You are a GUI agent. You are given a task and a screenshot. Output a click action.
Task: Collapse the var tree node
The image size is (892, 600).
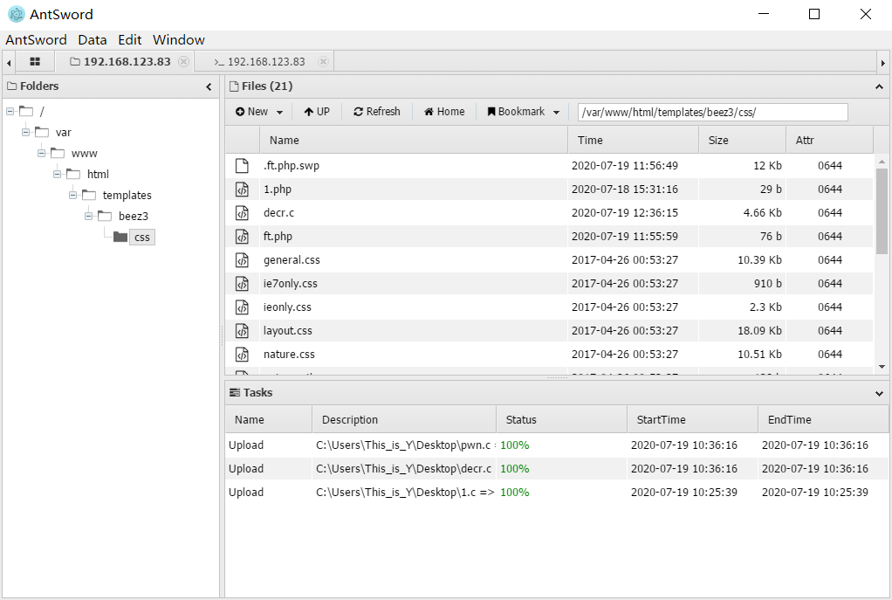pos(25,132)
